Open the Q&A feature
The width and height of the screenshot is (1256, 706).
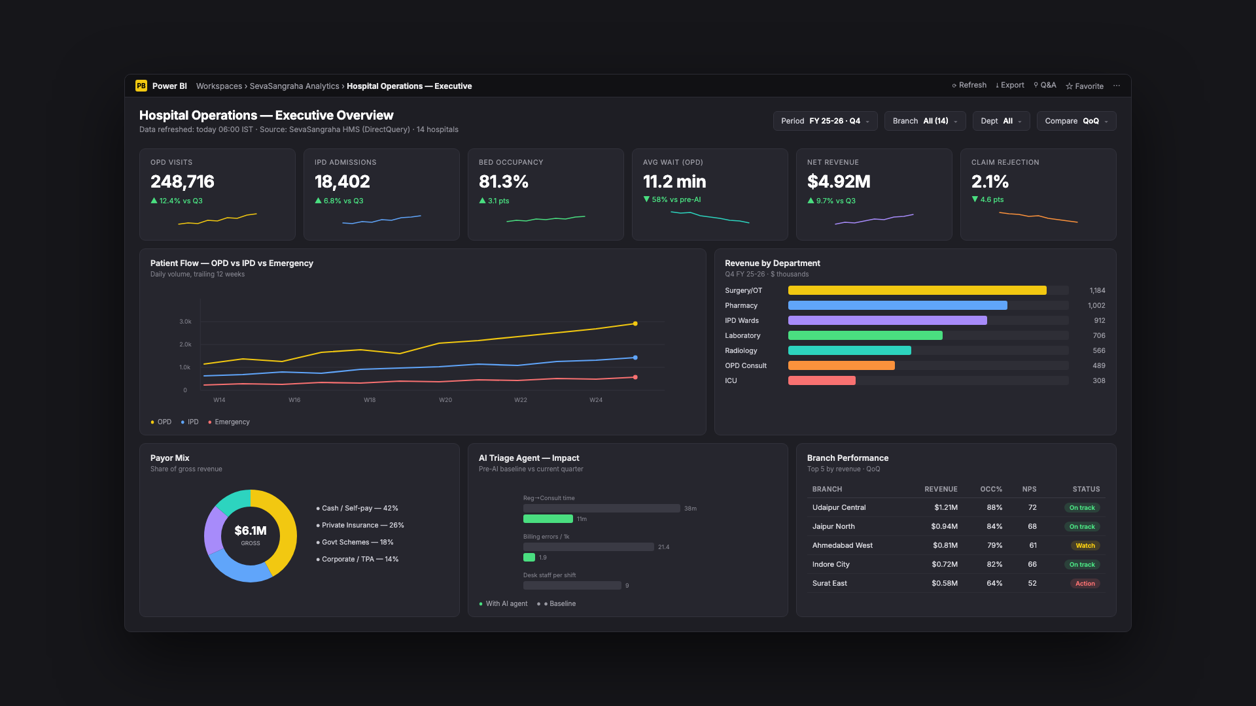pyautogui.click(x=1045, y=85)
